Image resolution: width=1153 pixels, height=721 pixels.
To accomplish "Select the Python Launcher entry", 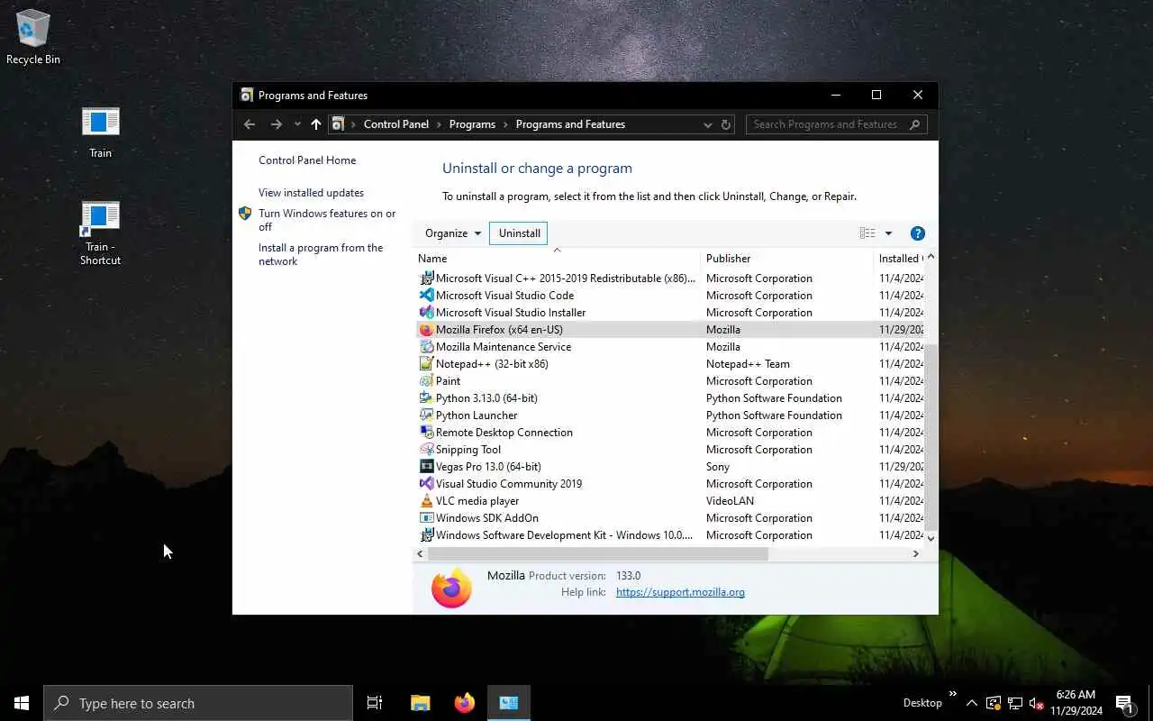I will tap(670, 415).
